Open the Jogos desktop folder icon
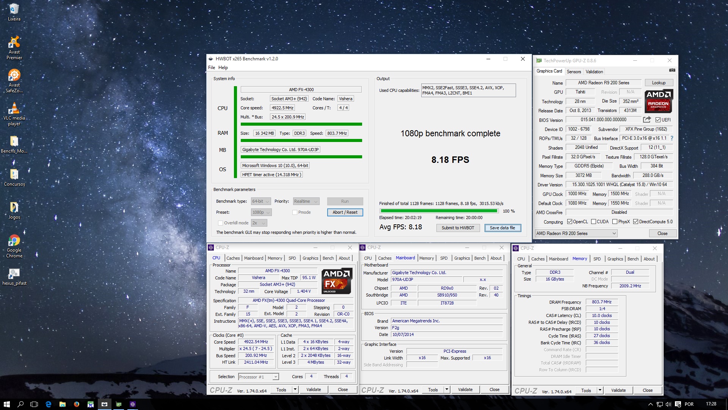The height and width of the screenshot is (410, 728). (x=14, y=211)
